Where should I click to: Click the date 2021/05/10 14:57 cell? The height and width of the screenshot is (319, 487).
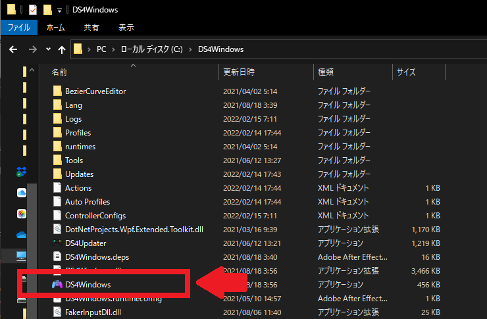252,299
